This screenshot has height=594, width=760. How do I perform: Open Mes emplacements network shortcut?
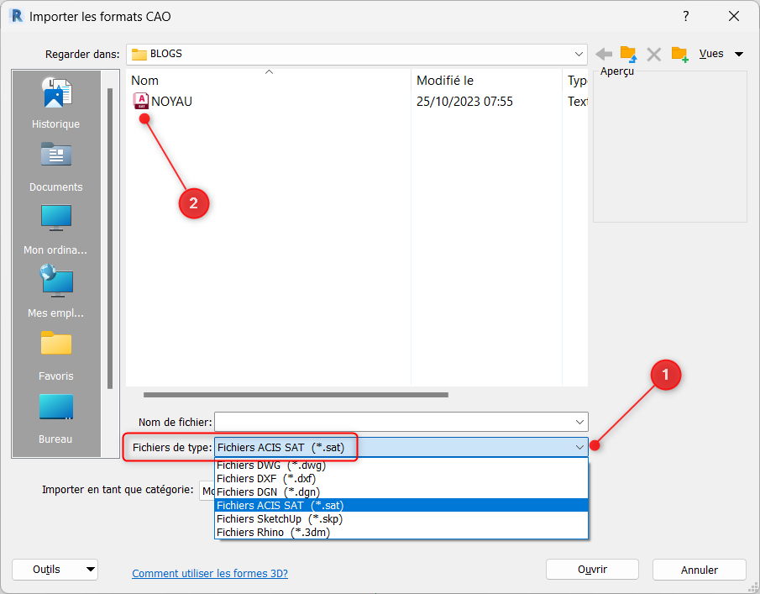click(x=56, y=292)
